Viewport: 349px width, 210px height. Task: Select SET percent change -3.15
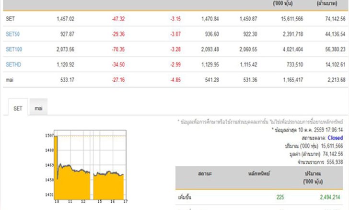(175, 19)
